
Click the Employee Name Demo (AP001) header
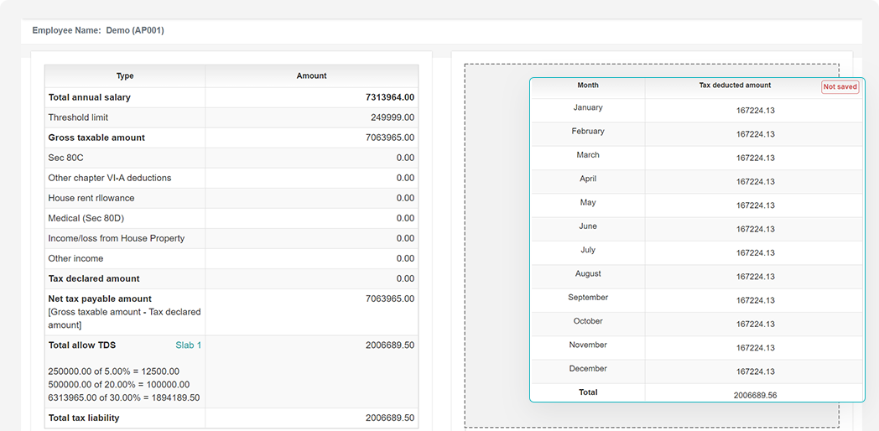pyautogui.click(x=98, y=31)
